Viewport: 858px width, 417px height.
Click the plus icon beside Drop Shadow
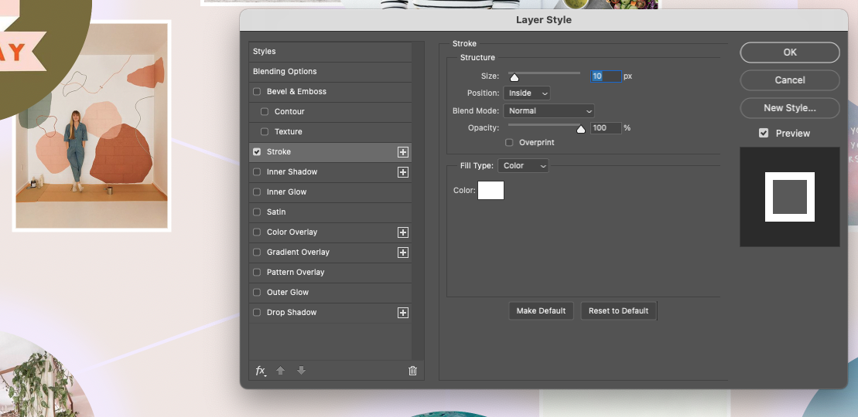[403, 313]
